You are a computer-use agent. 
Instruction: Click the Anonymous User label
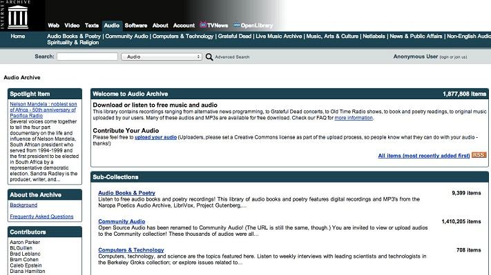tap(416, 57)
